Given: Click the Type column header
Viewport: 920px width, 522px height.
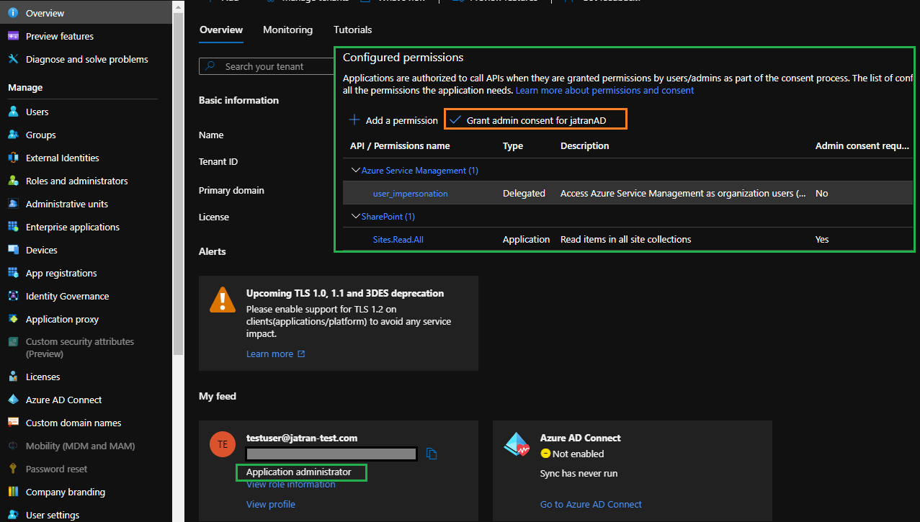Looking at the screenshot, I should pos(513,146).
